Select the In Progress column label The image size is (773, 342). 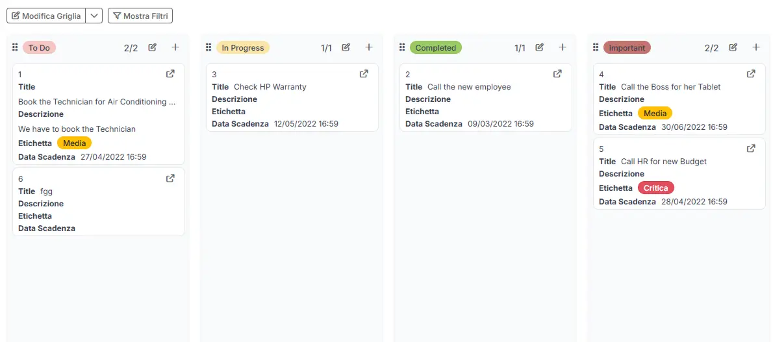click(243, 47)
